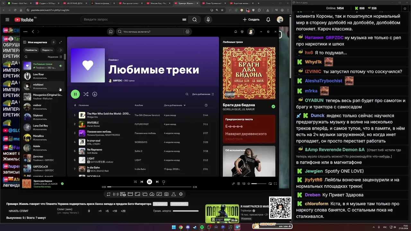Open Spotify profile avatar
The image size is (411, 231).
[x=251, y=31]
